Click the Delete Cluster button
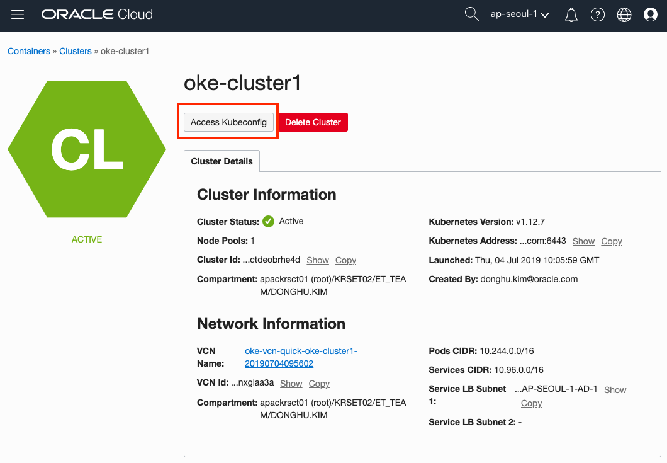 point(313,122)
